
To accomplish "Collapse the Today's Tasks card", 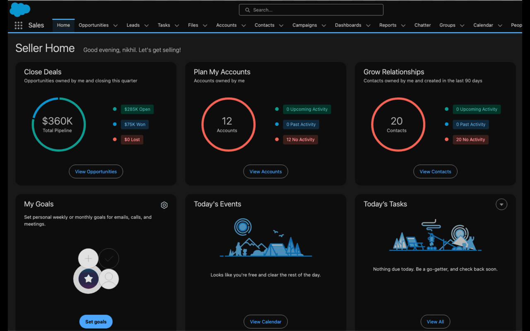I will [x=501, y=204].
